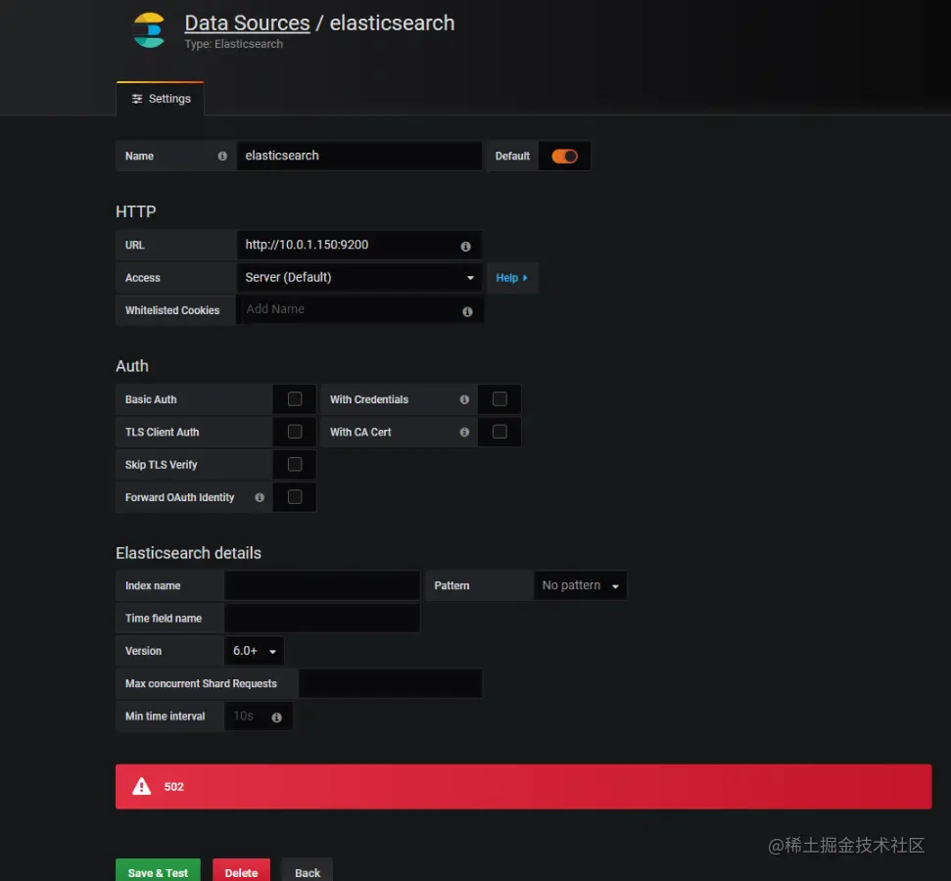This screenshot has width=951, height=881.
Task: Open the Access Server (Default) dropdown
Action: [x=359, y=278]
